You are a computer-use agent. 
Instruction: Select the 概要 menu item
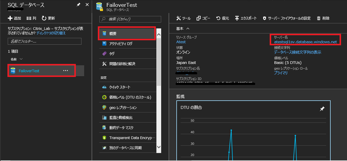(x=128, y=34)
